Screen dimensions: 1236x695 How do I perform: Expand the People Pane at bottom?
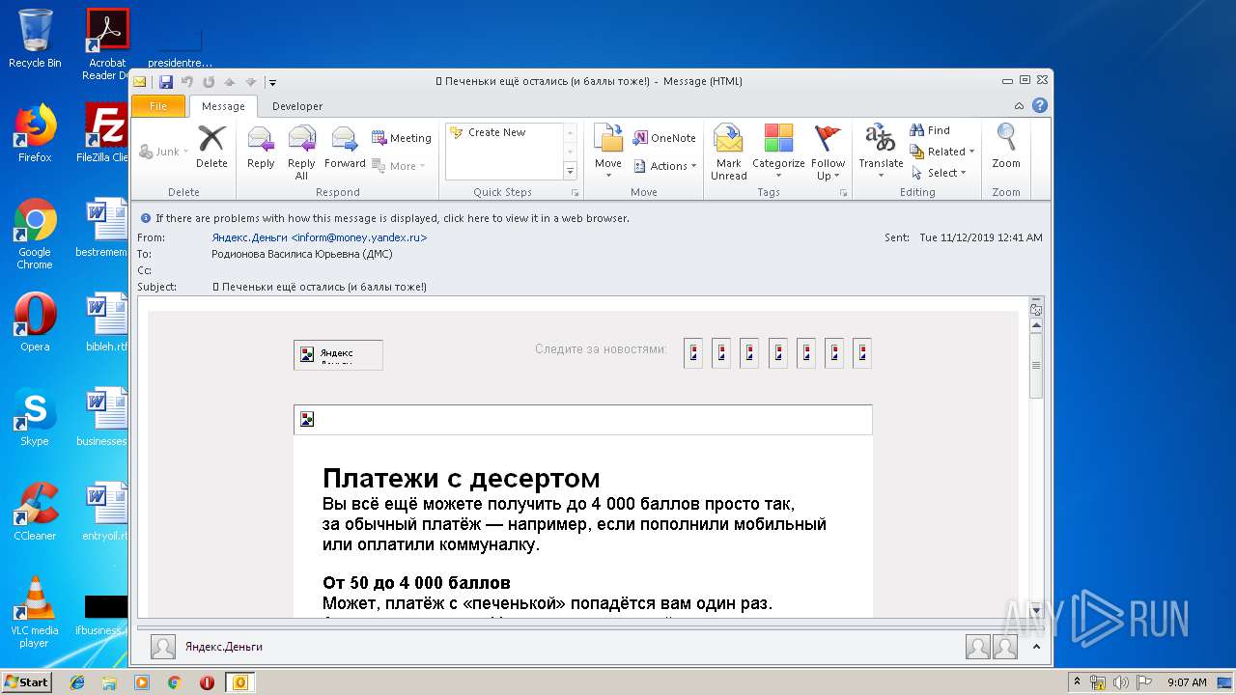(1037, 647)
